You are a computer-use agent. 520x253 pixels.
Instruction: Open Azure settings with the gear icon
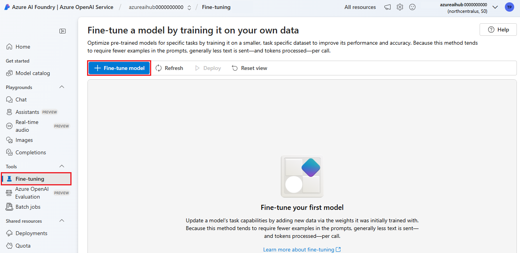[400, 7]
